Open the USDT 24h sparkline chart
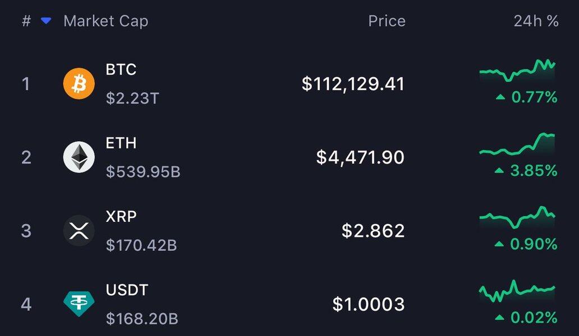The image size is (579, 336). click(x=517, y=291)
